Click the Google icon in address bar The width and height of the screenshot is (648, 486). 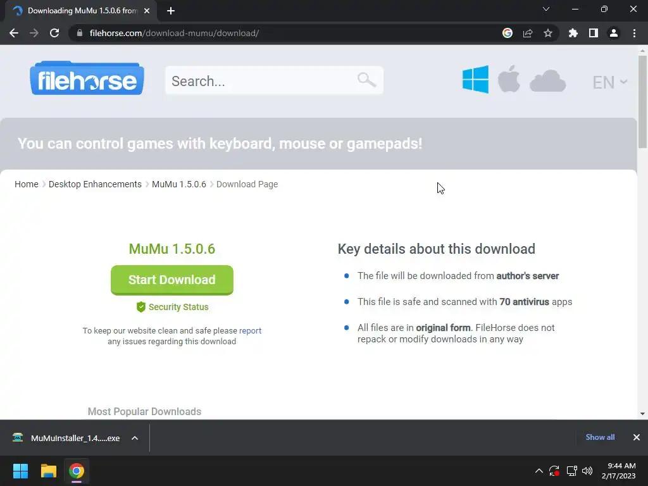tap(508, 33)
